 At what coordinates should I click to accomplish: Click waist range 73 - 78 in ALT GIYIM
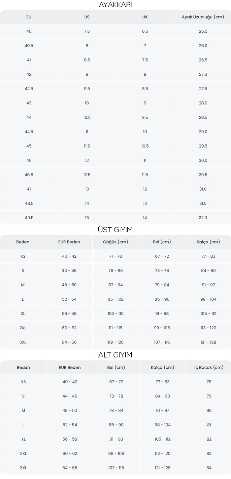(116, 396)
